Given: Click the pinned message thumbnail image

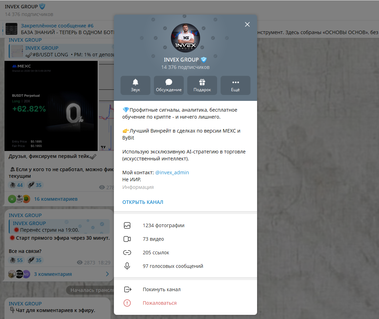Looking at the screenshot, I should [x=11, y=29].
